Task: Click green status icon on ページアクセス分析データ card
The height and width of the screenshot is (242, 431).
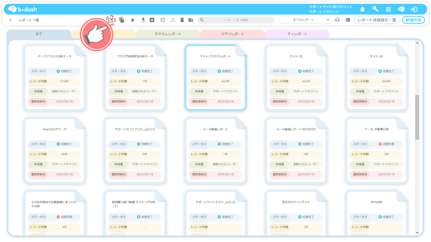Action: (58, 71)
